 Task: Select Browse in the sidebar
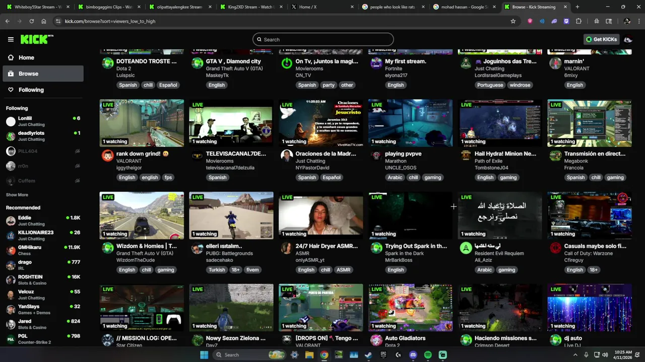pos(43,73)
